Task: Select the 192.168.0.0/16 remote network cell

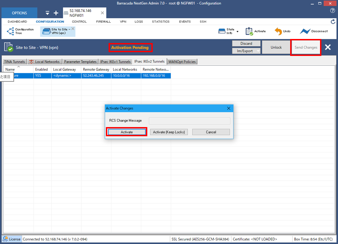Action: click(x=156, y=76)
